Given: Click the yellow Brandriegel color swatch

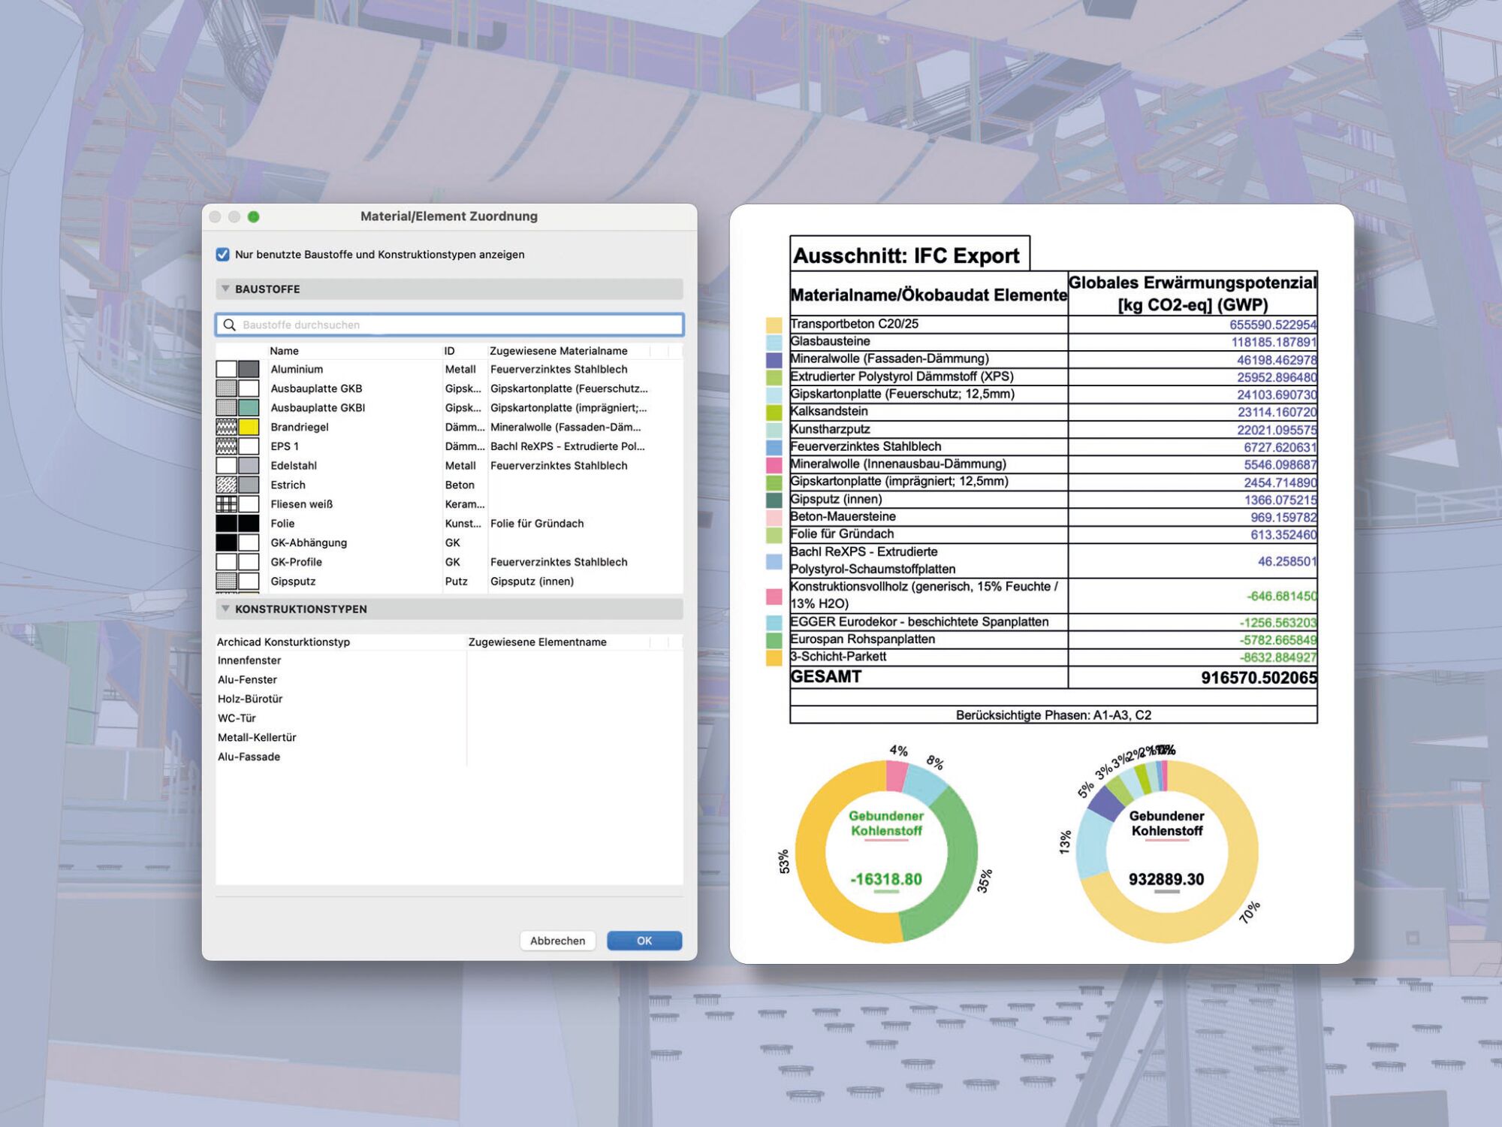Looking at the screenshot, I should [249, 427].
